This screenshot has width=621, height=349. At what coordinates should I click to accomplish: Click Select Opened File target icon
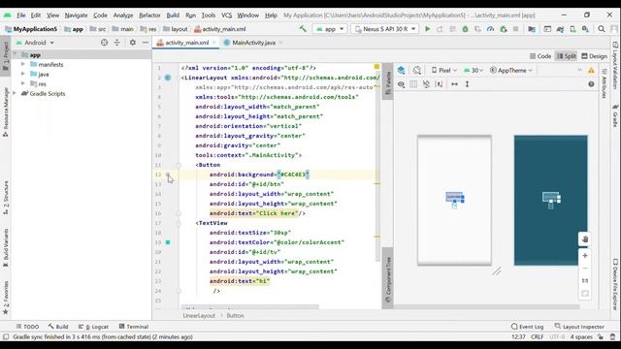(x=104, y=43)
